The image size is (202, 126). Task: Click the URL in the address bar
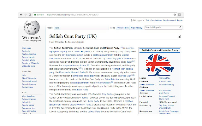pos(76,14)
